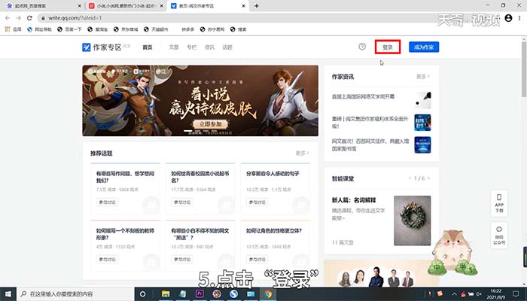Expand 更多 in 推荐话题 section
The image size is (527, 301).
pos(302,154)
